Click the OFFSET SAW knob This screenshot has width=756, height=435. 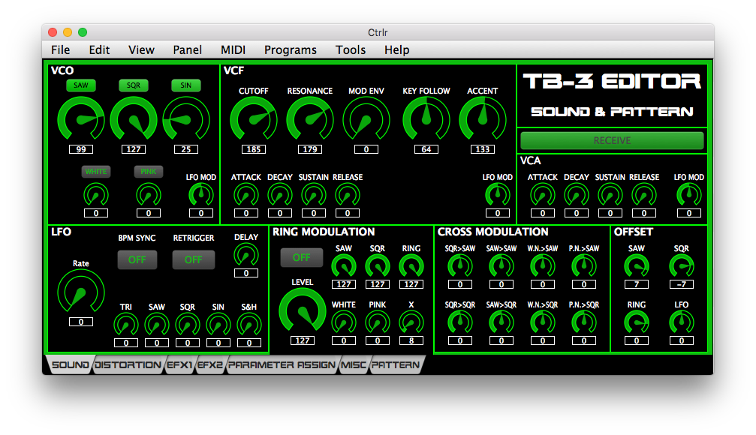coord(637,266)
